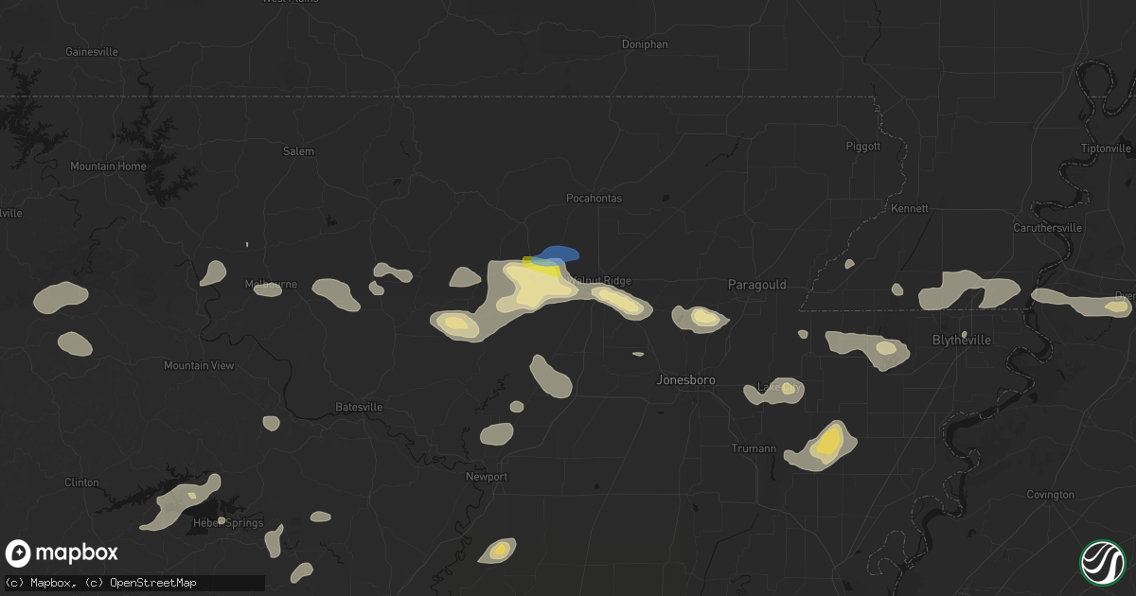
Task: Click the Melbourne town label
Action: pos(272,284)
